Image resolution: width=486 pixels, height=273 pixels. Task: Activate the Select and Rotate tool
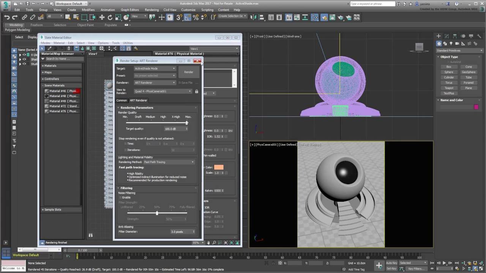click(110, 17)
